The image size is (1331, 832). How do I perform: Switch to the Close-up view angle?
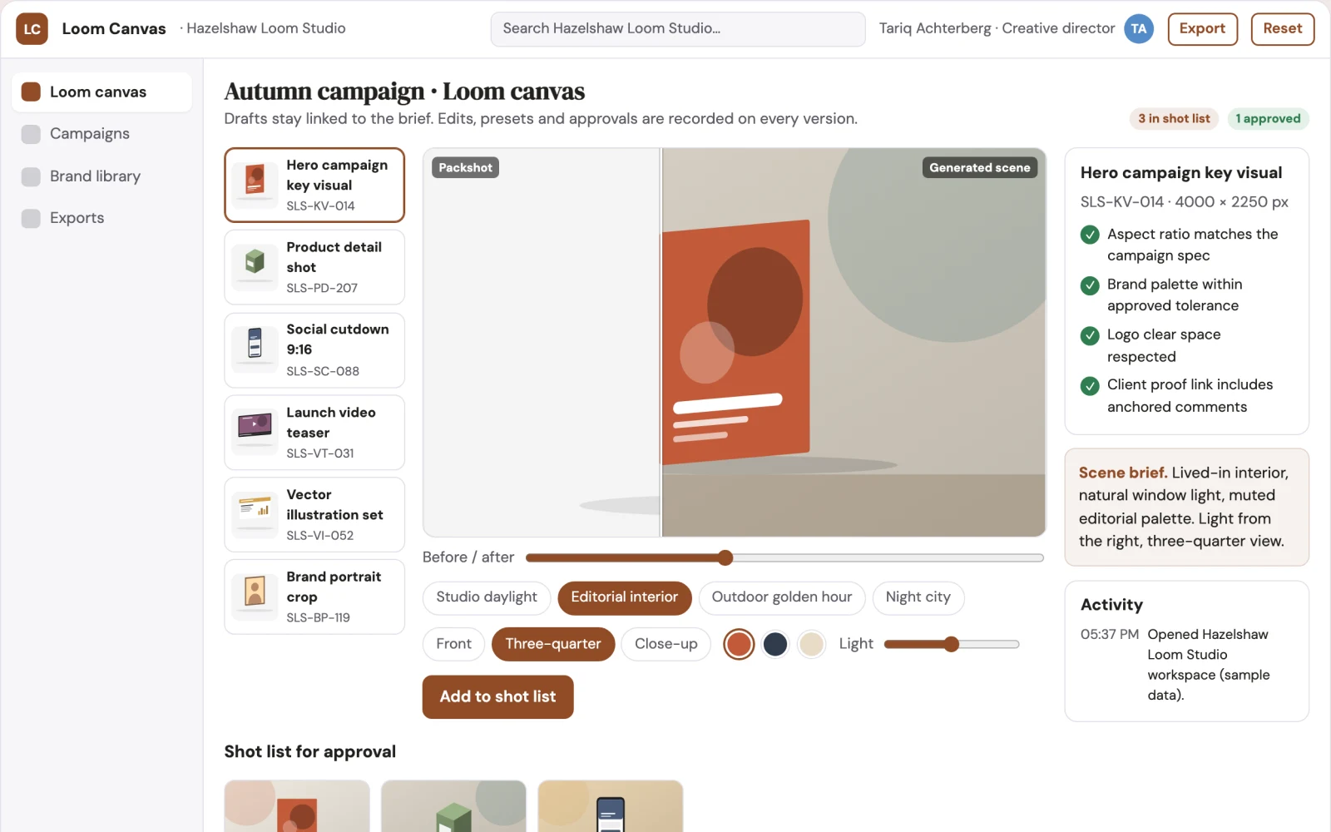click(x=666, y=644)
